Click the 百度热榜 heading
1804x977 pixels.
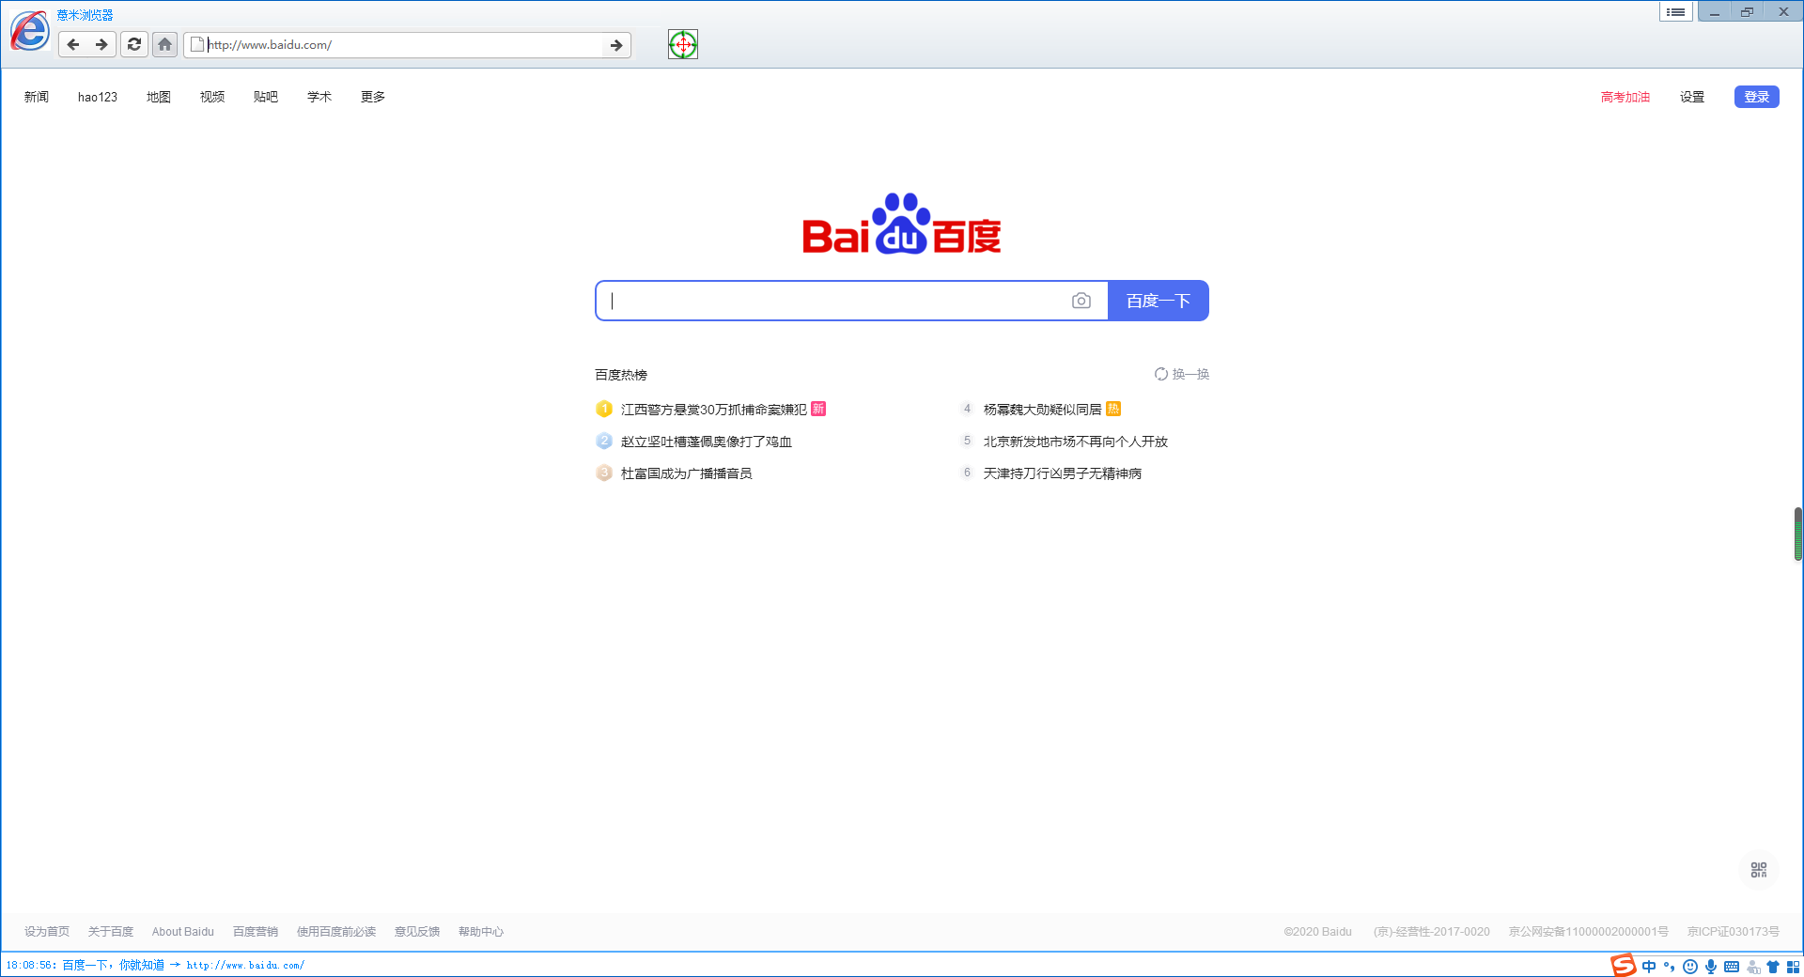click(621, 374)
